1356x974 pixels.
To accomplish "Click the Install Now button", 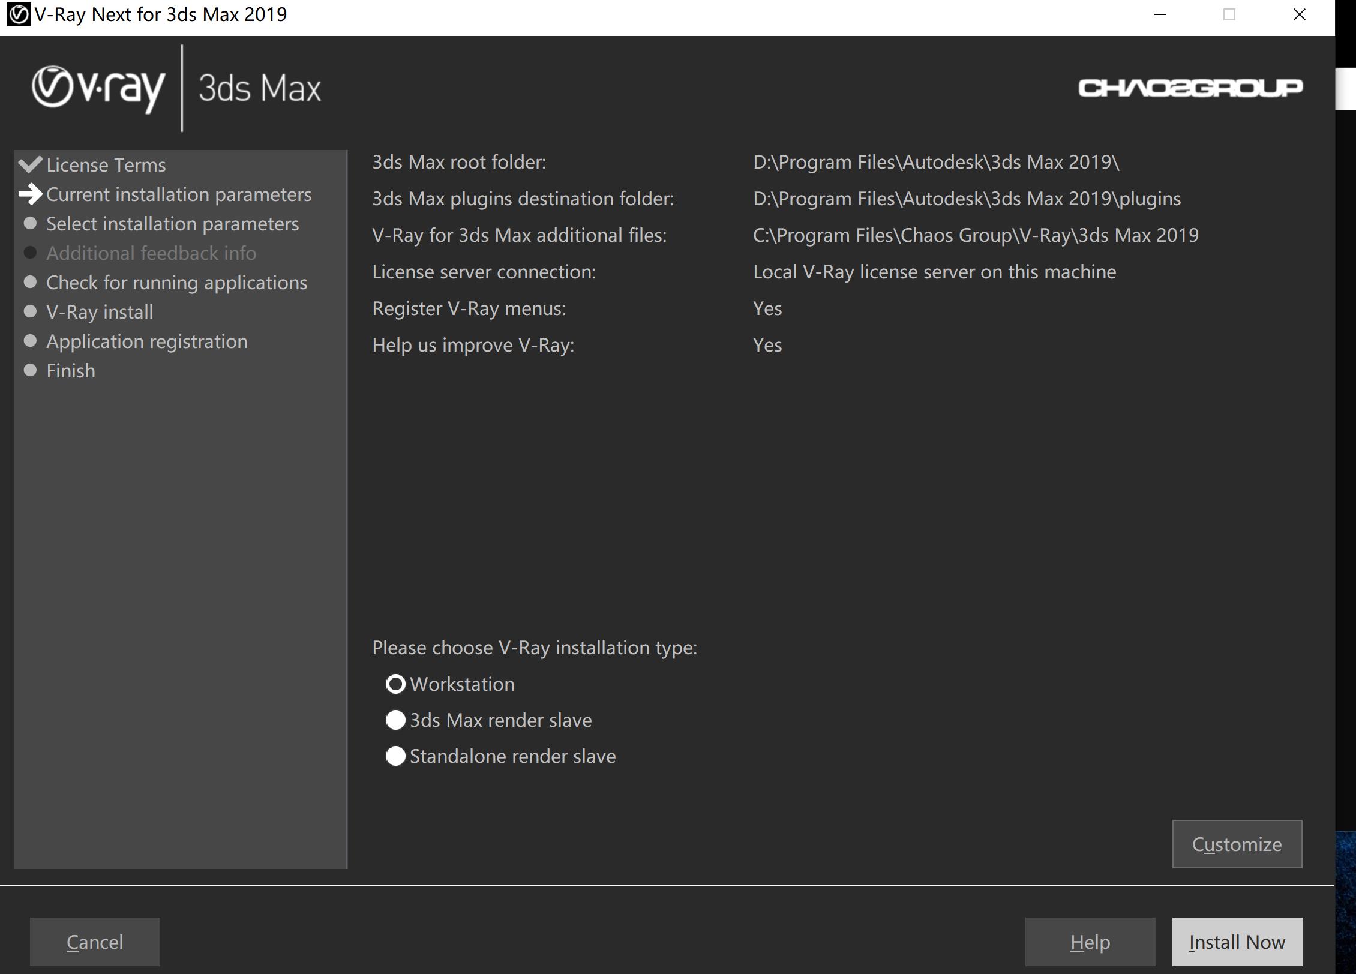I will [x=1237, y=940].
